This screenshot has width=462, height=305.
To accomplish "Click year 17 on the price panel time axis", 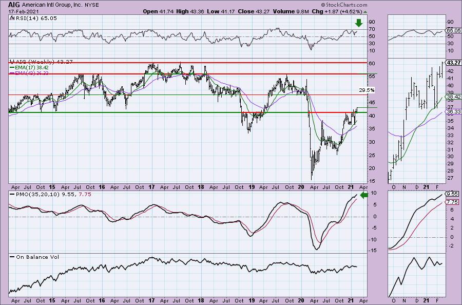I will click(151, 187).
